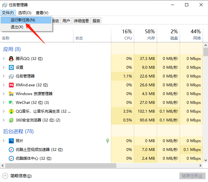Click the Settings gear icon in list
This screenshot has width=208, height=182.
[x=11, y=67]
